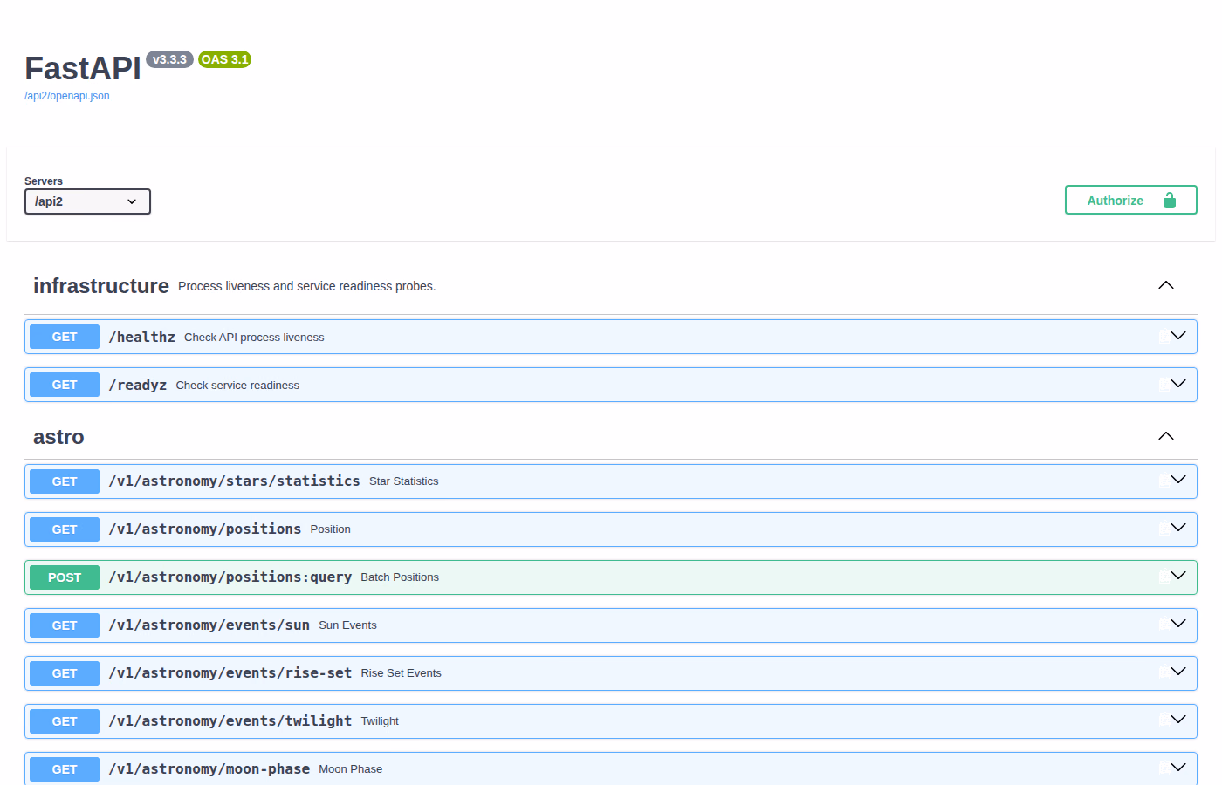
Task: Click the /v1/astronomy/events/rise-set path text
Action: coord(230,673)
